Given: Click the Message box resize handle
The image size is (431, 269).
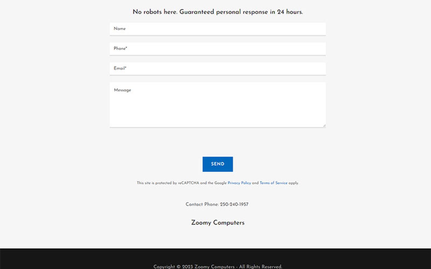Looking at the screenshot, I should pos(324,125).
